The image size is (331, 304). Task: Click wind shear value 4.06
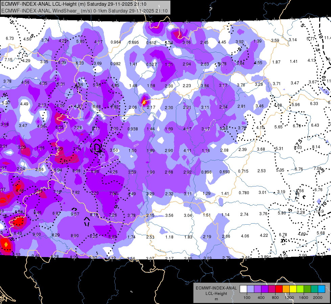coord(245,236)
